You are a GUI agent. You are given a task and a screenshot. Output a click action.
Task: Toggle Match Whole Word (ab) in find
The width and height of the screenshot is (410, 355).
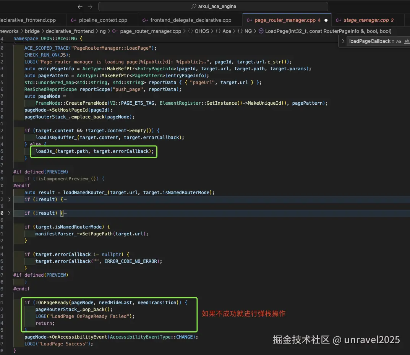[x=407, y=41]
